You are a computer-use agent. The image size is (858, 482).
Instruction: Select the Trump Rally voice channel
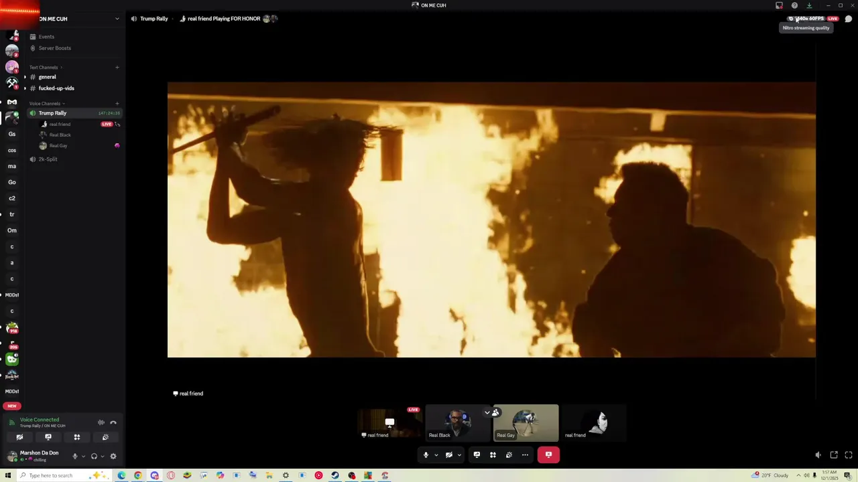[x=74, y=113]
